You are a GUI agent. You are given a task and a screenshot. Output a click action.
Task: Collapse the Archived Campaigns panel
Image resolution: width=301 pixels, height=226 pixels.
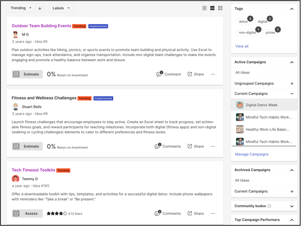click(x=292, y=170)
